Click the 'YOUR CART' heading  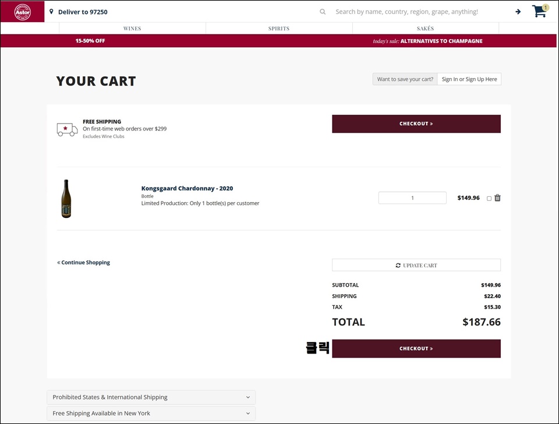click(x=96, y=81)
